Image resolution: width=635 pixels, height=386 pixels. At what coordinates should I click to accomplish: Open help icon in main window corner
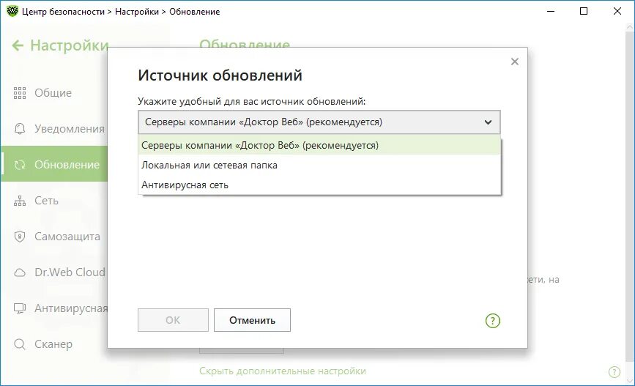[614, 372]
